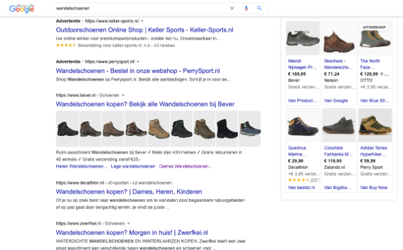Expand dropdown arrow beside keller-sports.nl ad URL
Viewport: 403px width, 250px height.
[142, 21]
